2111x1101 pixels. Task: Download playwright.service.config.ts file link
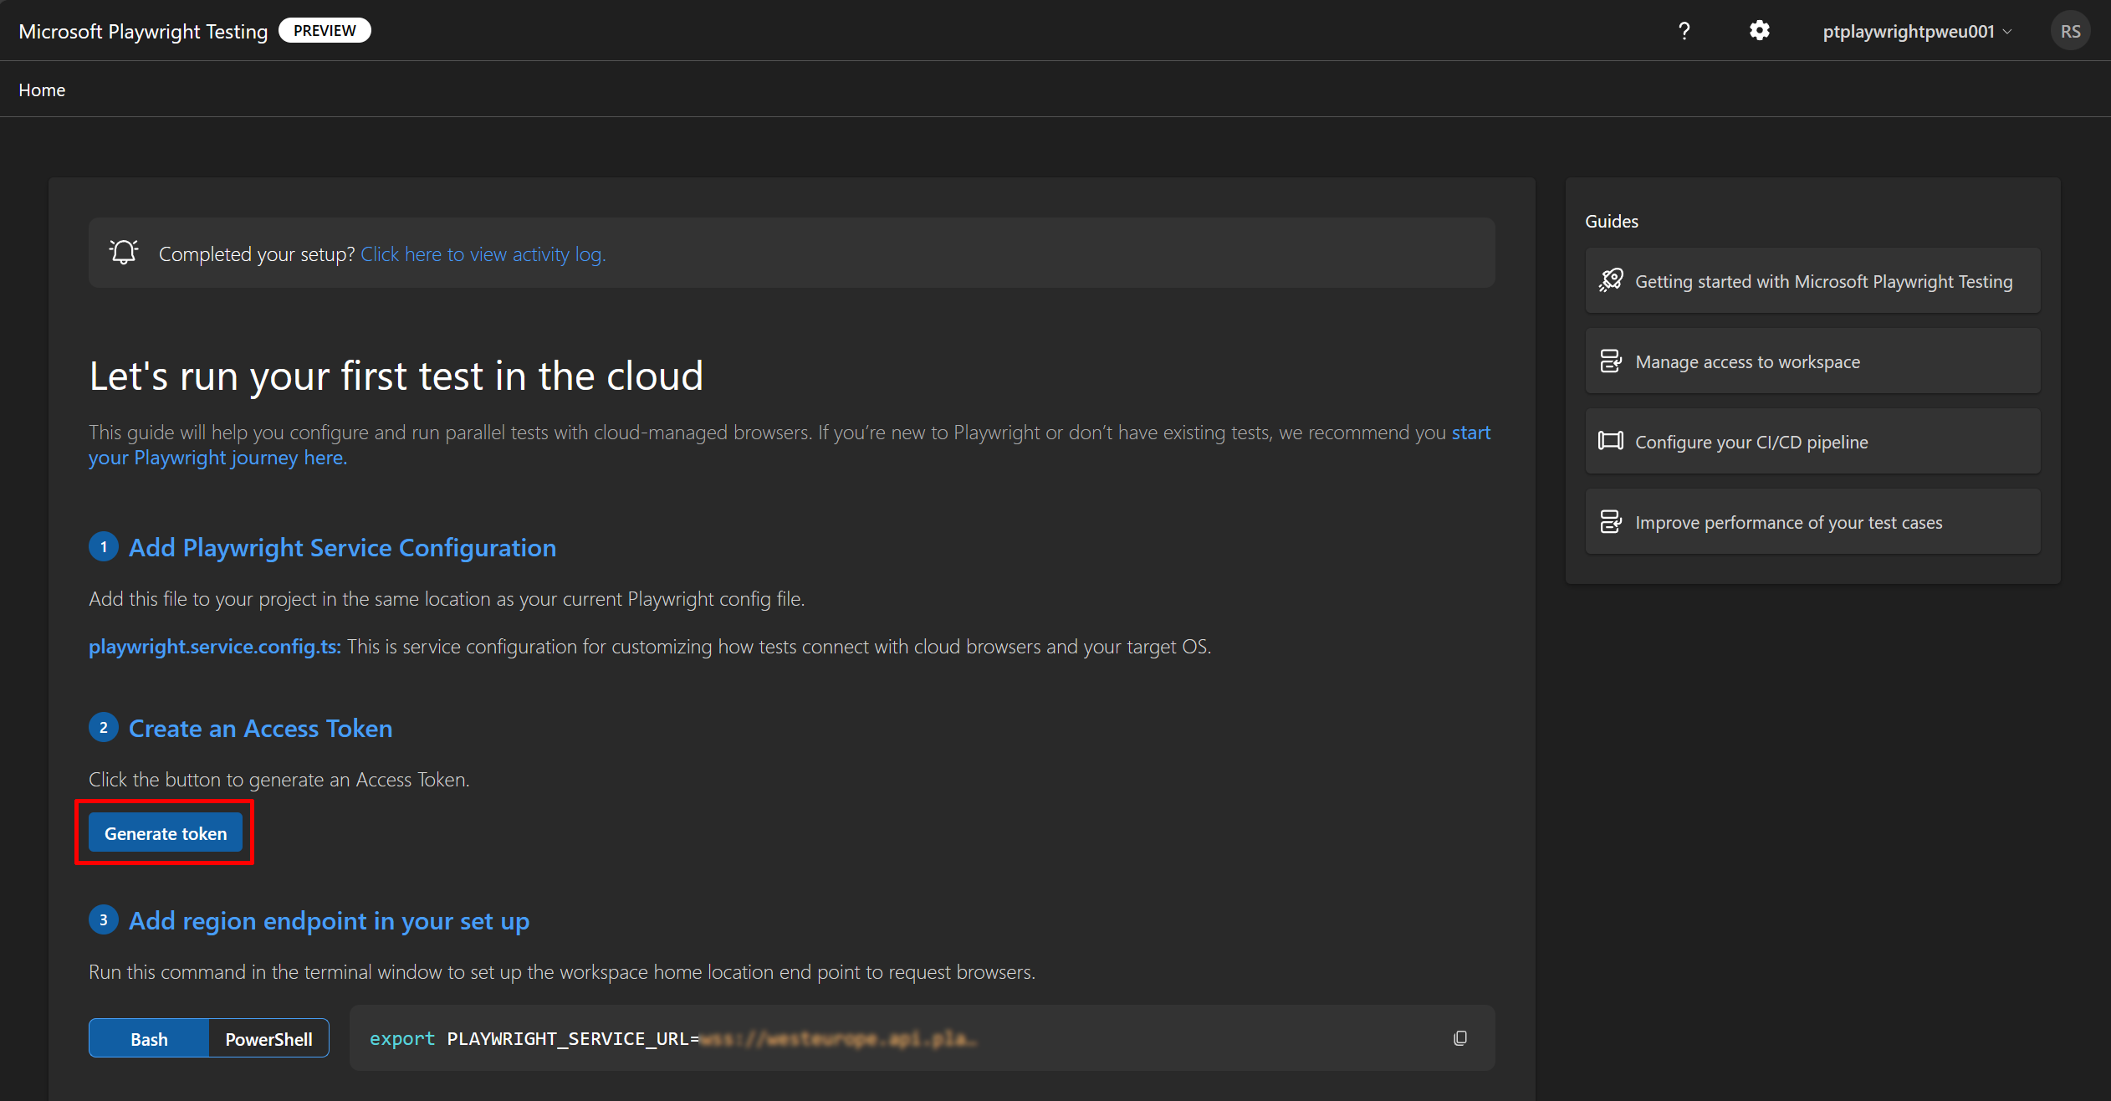pyautogui.click(x=214, y=646)
